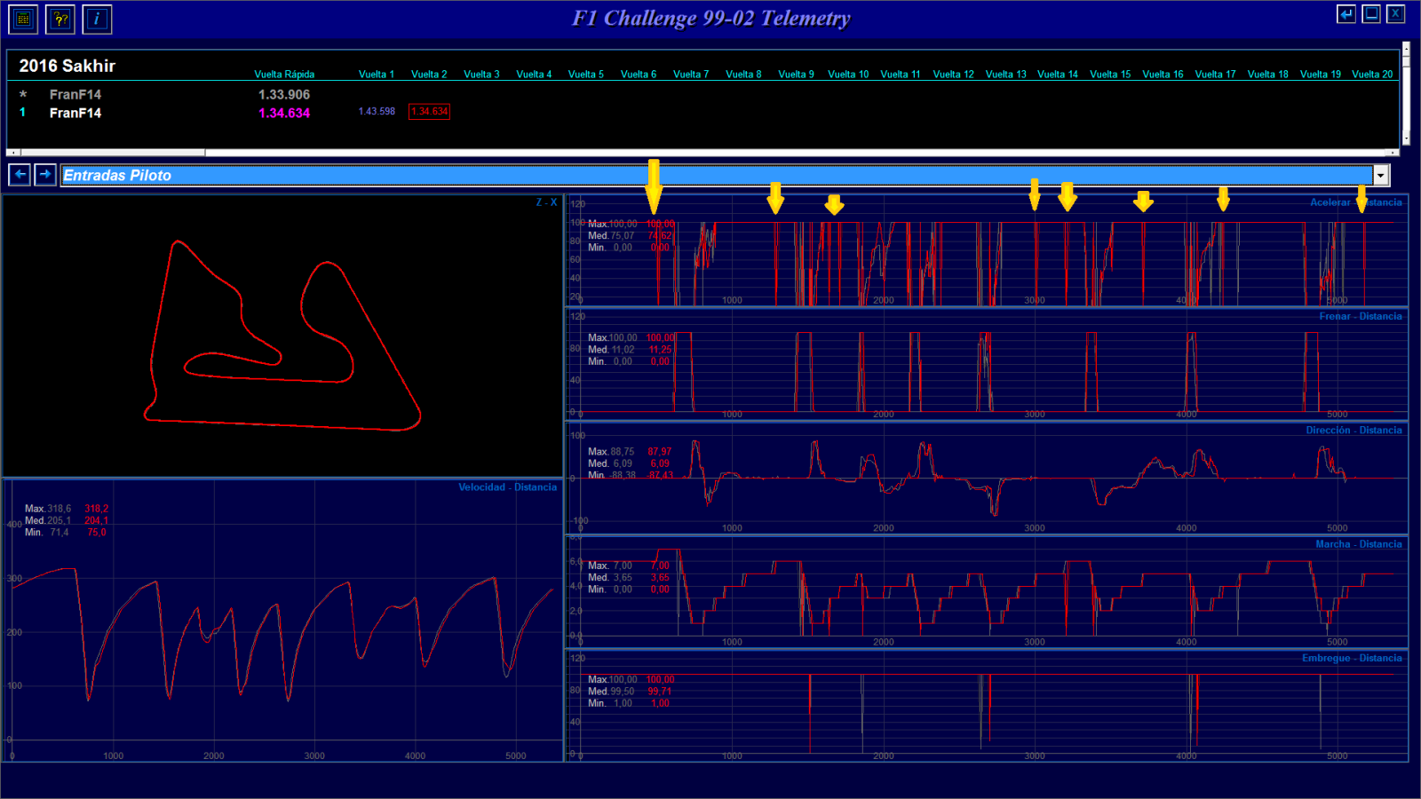Click the Frenar - Distancia chart title
This screenshot has height=799, width=1421.
[1360, 316]
